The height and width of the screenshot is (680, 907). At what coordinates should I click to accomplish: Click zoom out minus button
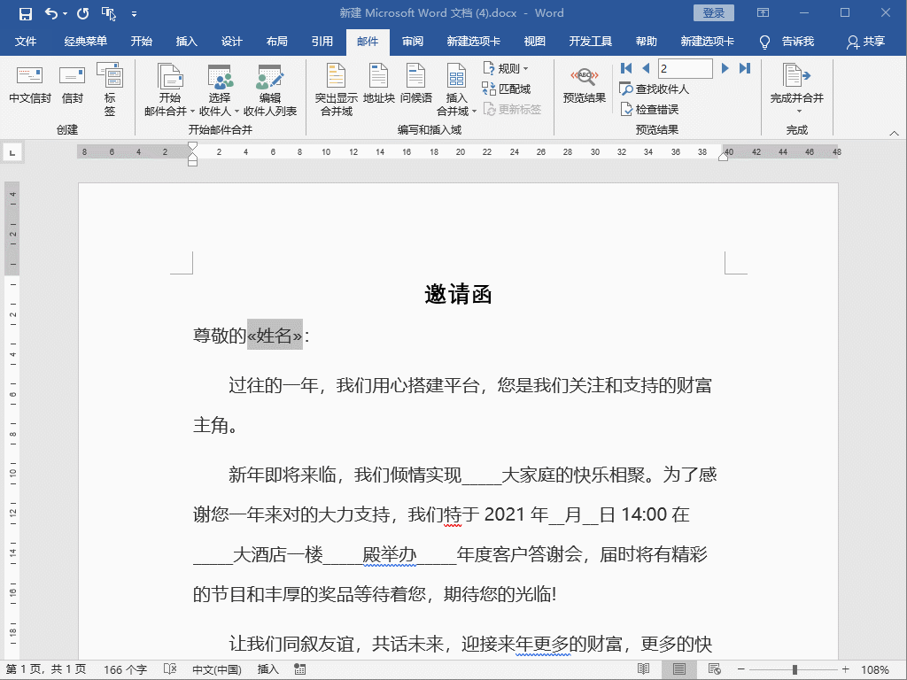click(x=741, y=669)
